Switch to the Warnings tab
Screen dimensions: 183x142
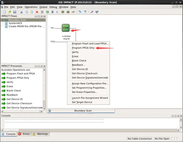40,134
